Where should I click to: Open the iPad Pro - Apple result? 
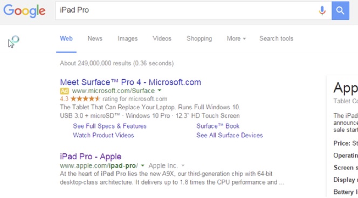pyautogui.click(x=91, y=157)
